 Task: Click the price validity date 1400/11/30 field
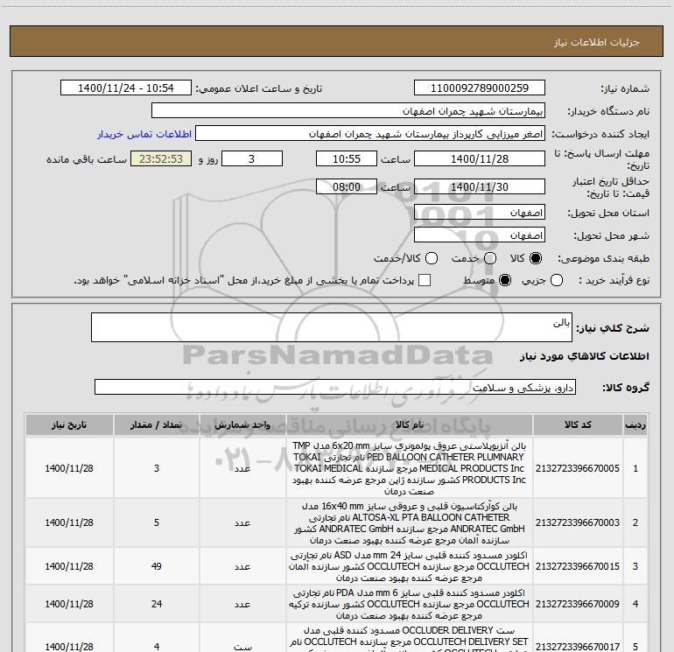(480, 186)
